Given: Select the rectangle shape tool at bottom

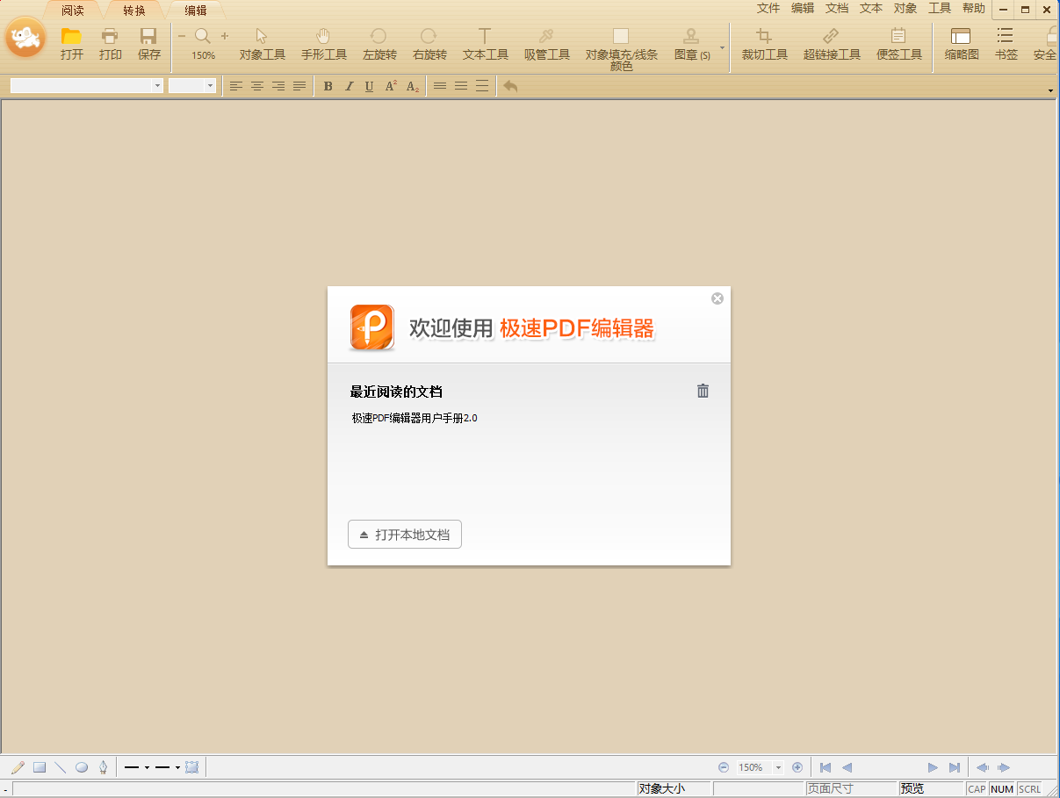Looking at the screenshot, I should 40,767.
